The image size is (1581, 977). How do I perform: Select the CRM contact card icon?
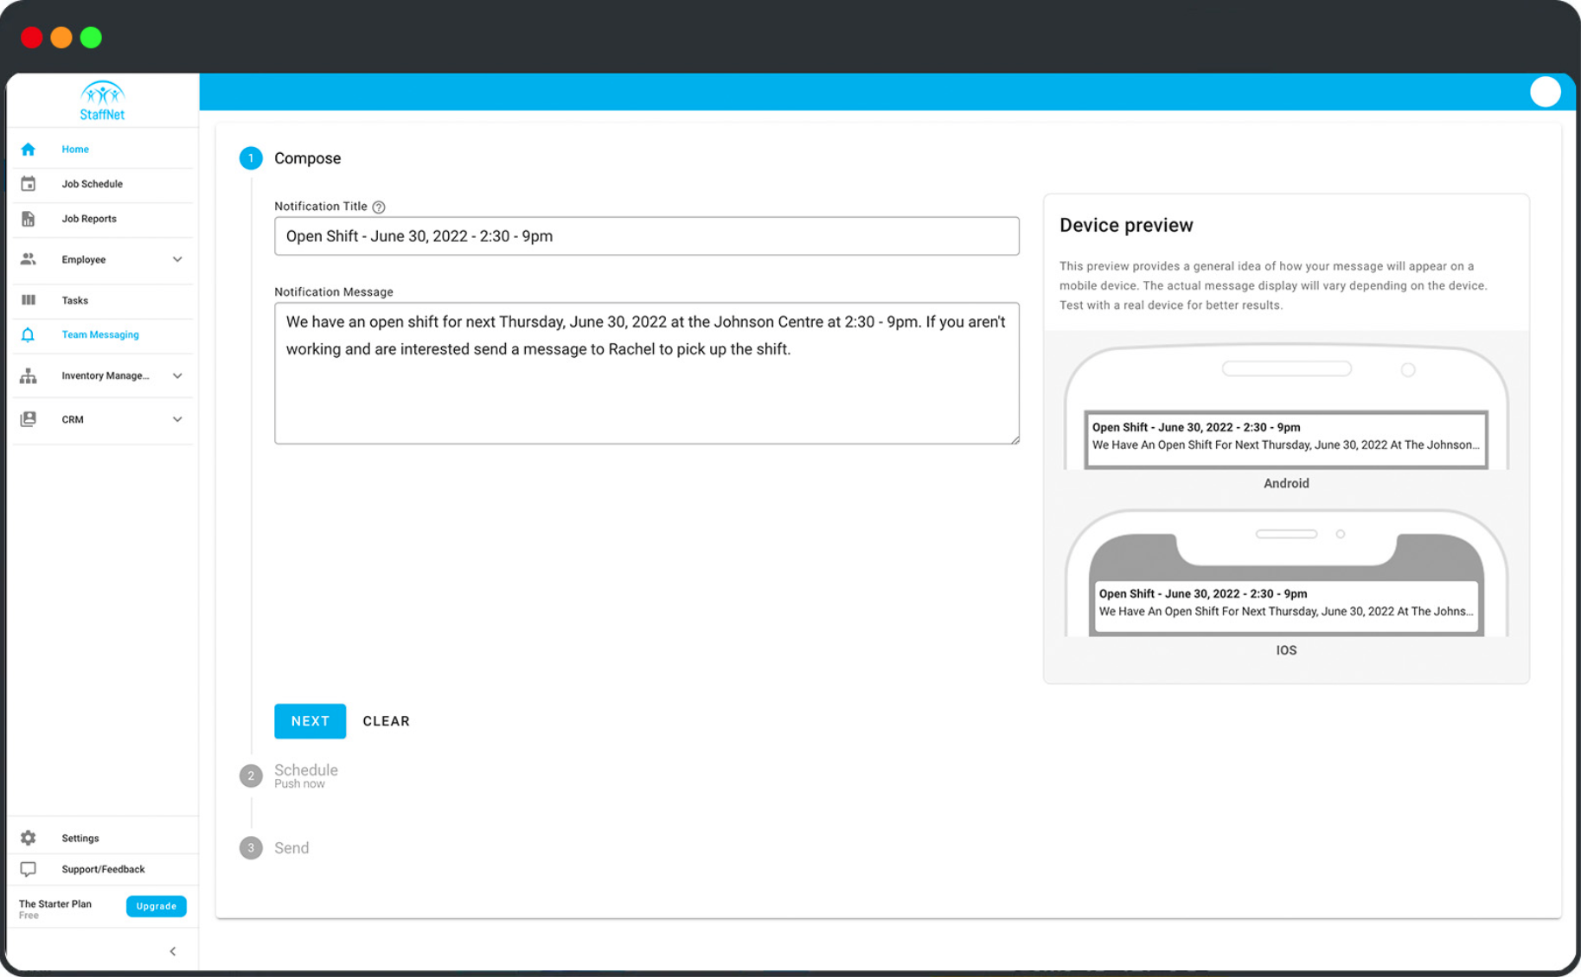click(x=29, y=419)
